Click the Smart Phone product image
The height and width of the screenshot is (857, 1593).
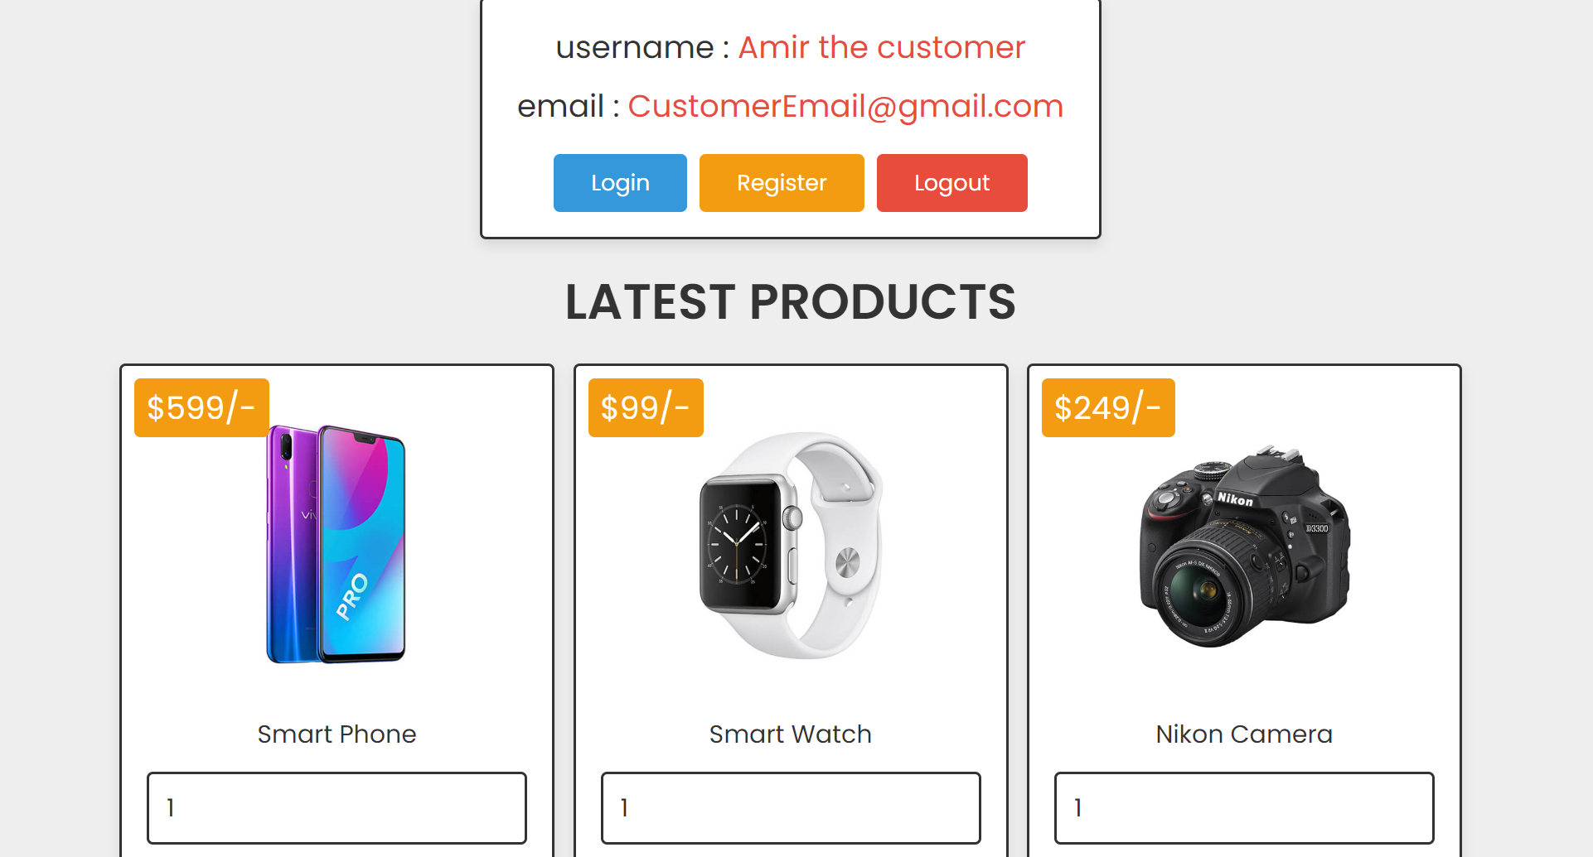coord(337,545)
